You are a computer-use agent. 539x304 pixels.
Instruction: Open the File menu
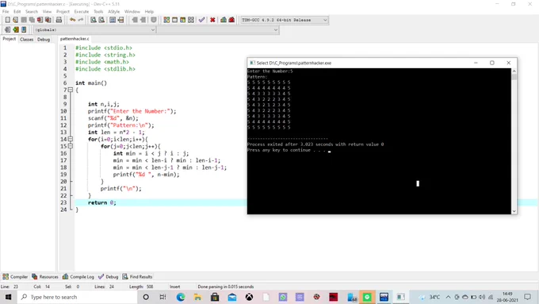click(6, 11)
